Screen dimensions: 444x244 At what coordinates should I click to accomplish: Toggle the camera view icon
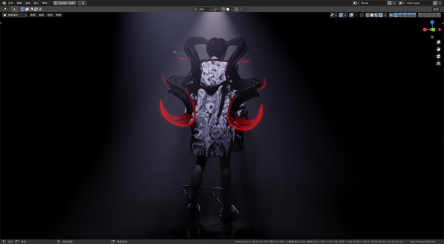(x=438, y=56)
